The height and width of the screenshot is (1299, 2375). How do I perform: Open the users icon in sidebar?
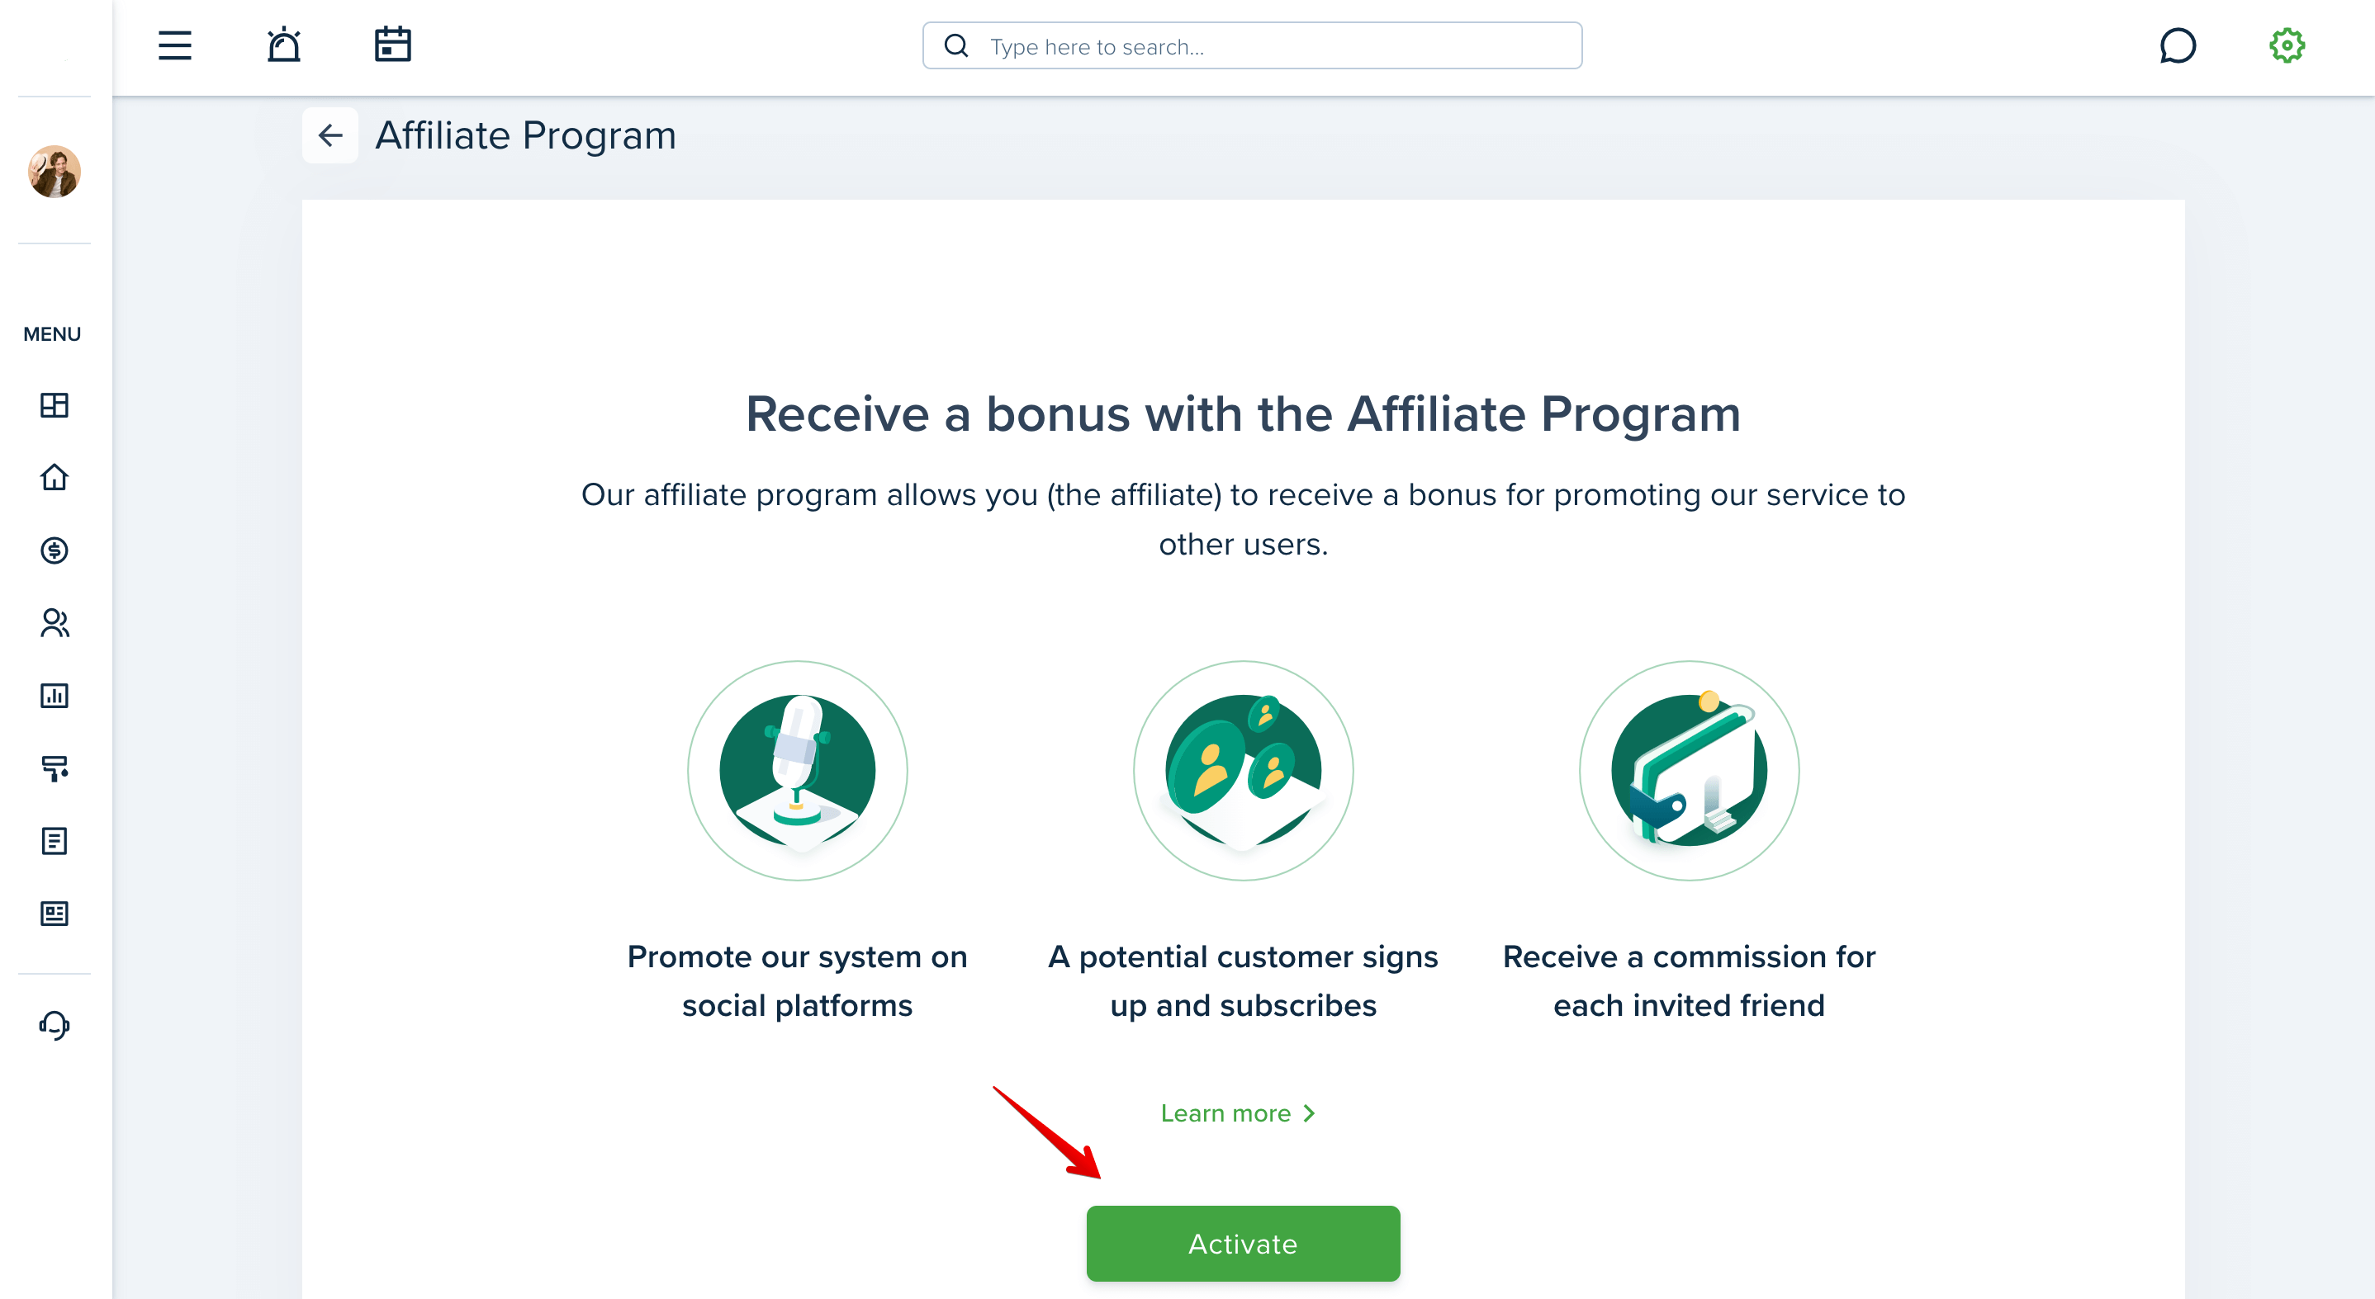tap(55, 623)
